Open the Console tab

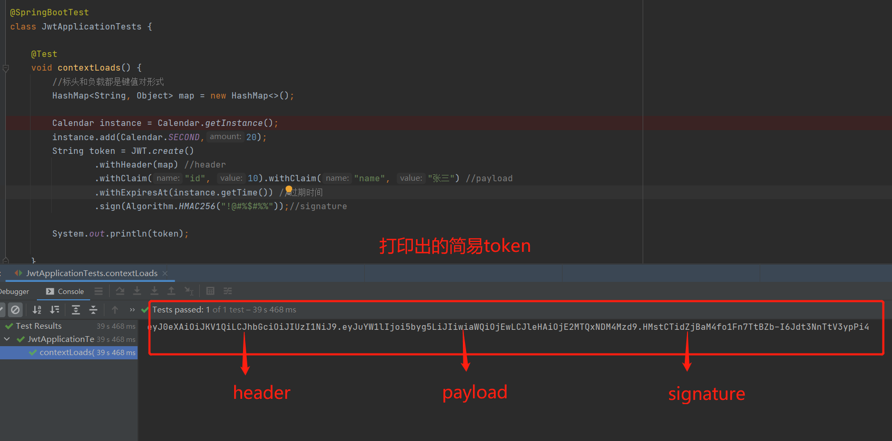click(x=65, y=291)
